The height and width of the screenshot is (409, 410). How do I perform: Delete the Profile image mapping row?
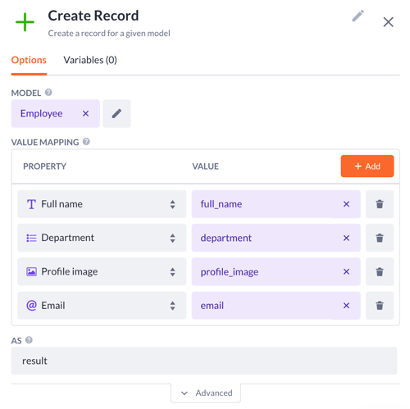380,271
